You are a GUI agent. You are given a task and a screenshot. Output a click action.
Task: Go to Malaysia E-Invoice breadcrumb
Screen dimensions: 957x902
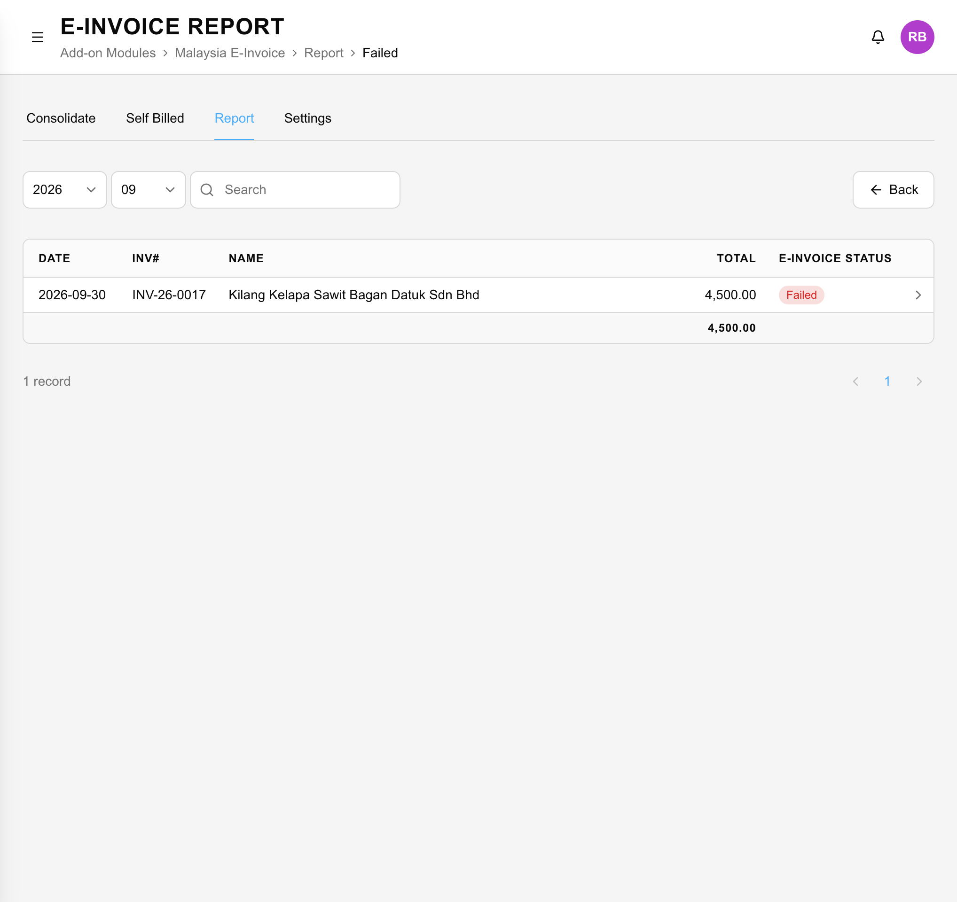coord(230,53)
